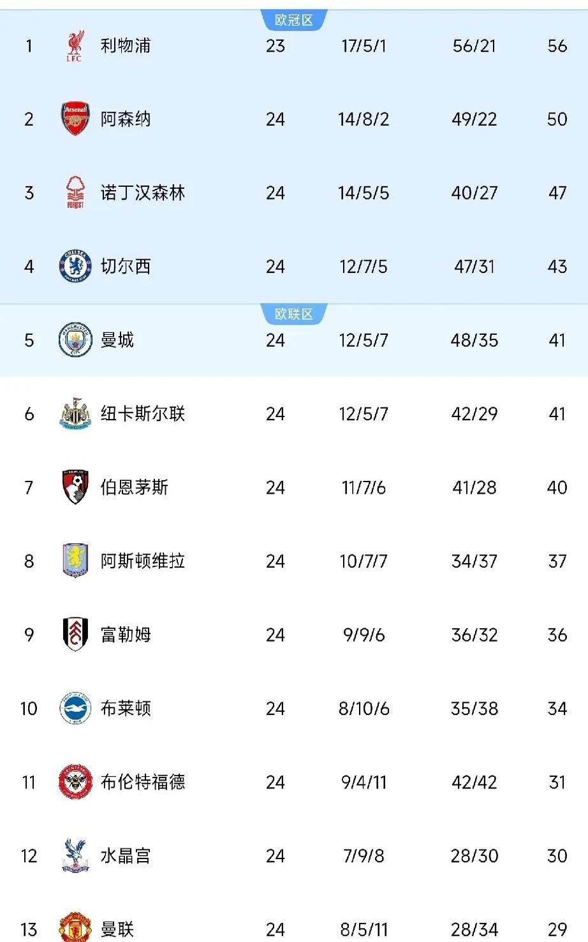Click the 欧冠区 zone label
The width and height of the screenshot is (588, 942).
pyautogui.click(x=294, y=20)
